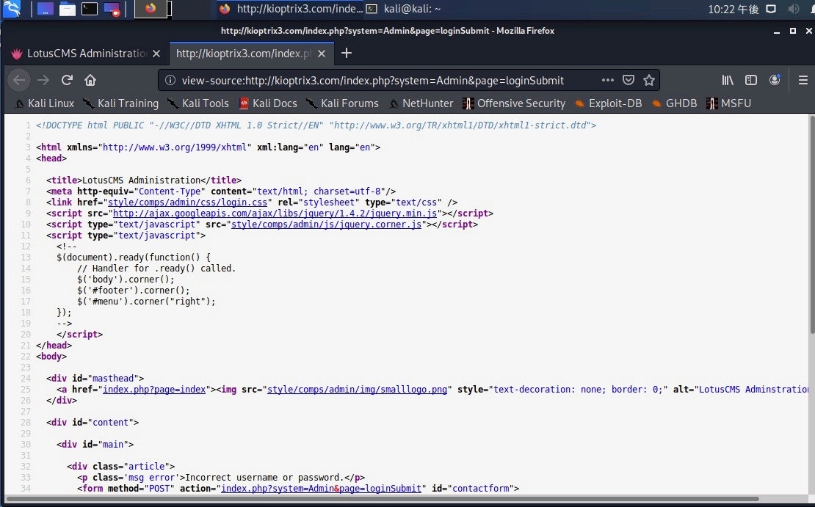This screenshot has width=815, height=507.
Task: Click the 'Incorrect username or password.' text
Action: [x=264, y=478]
